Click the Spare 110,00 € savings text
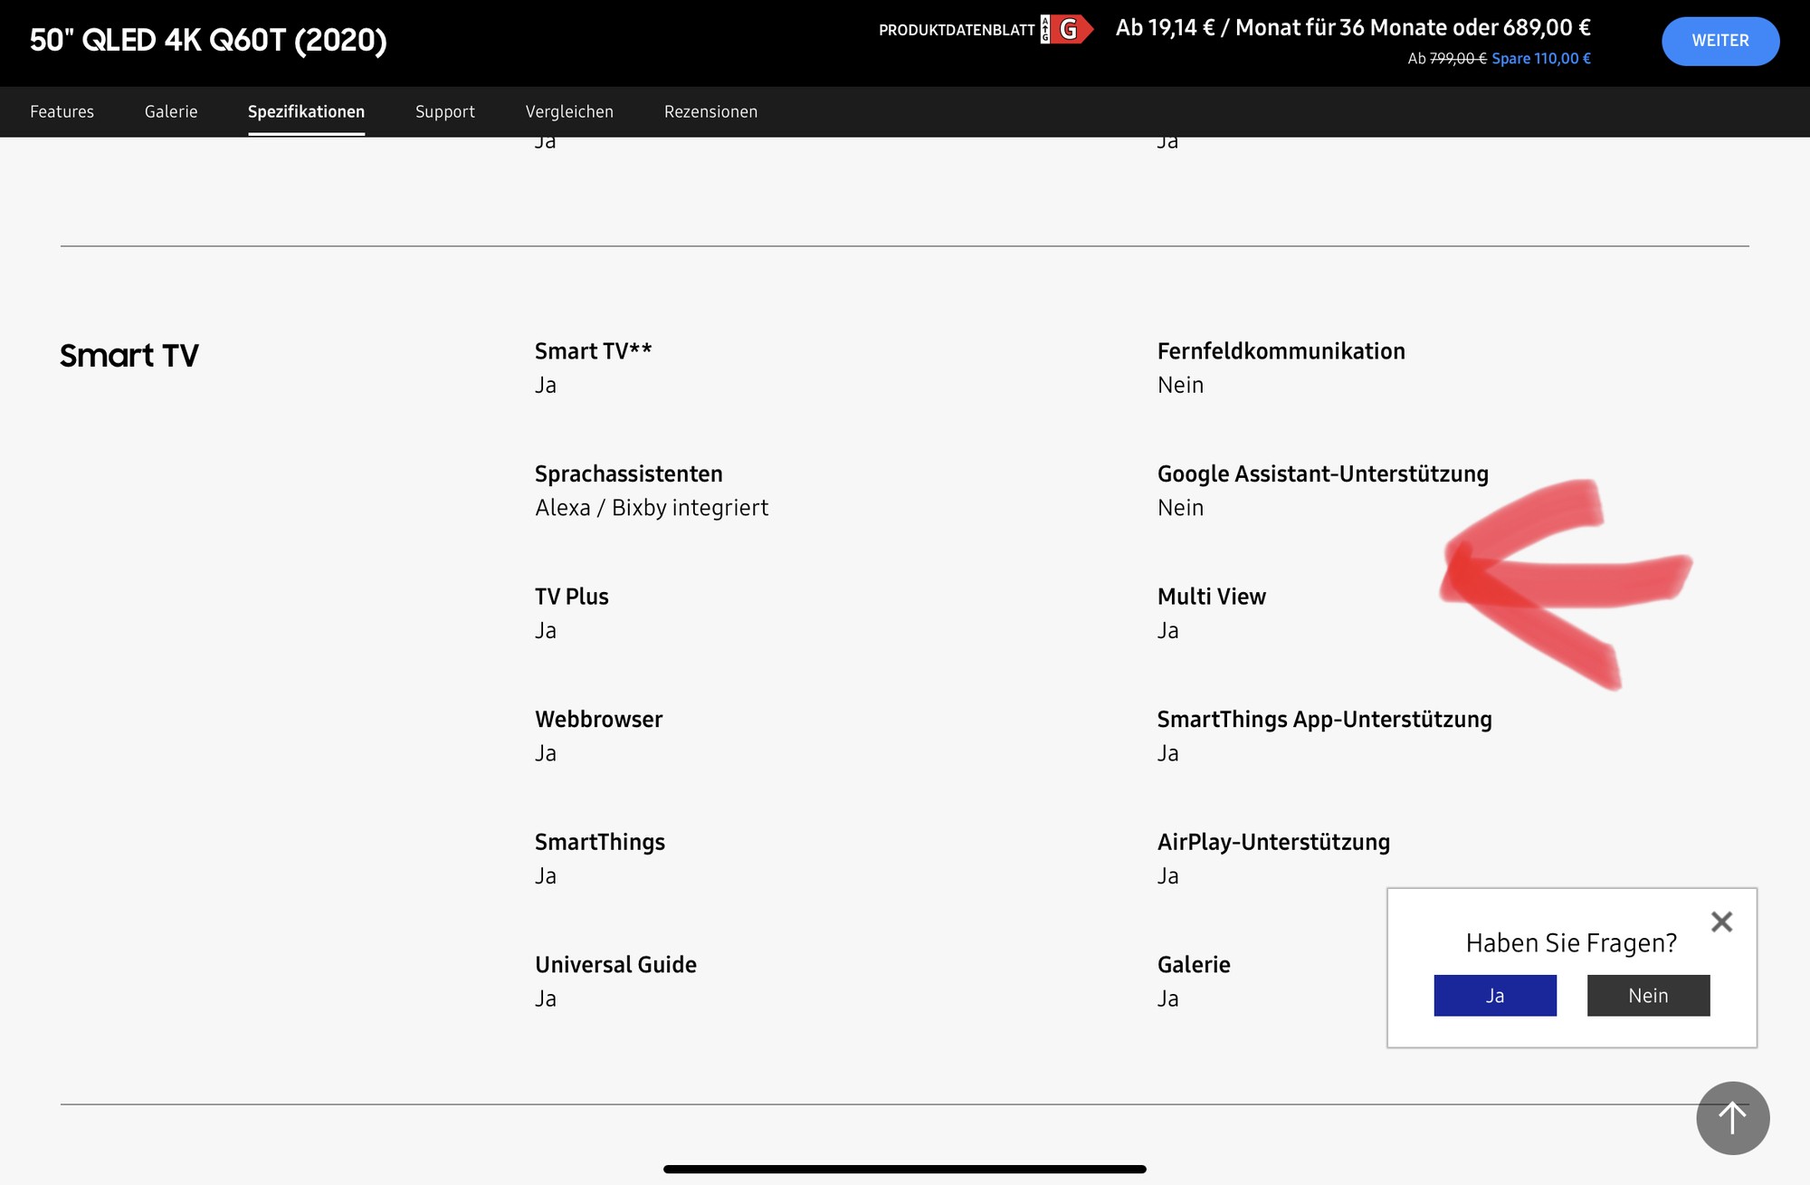 point(1541,59)
